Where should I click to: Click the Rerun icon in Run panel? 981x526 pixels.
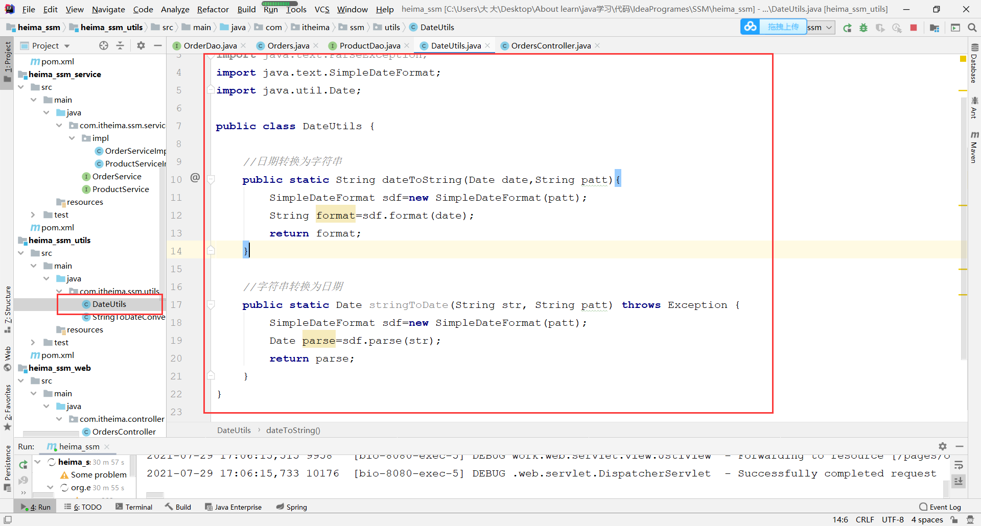[23, 465]
